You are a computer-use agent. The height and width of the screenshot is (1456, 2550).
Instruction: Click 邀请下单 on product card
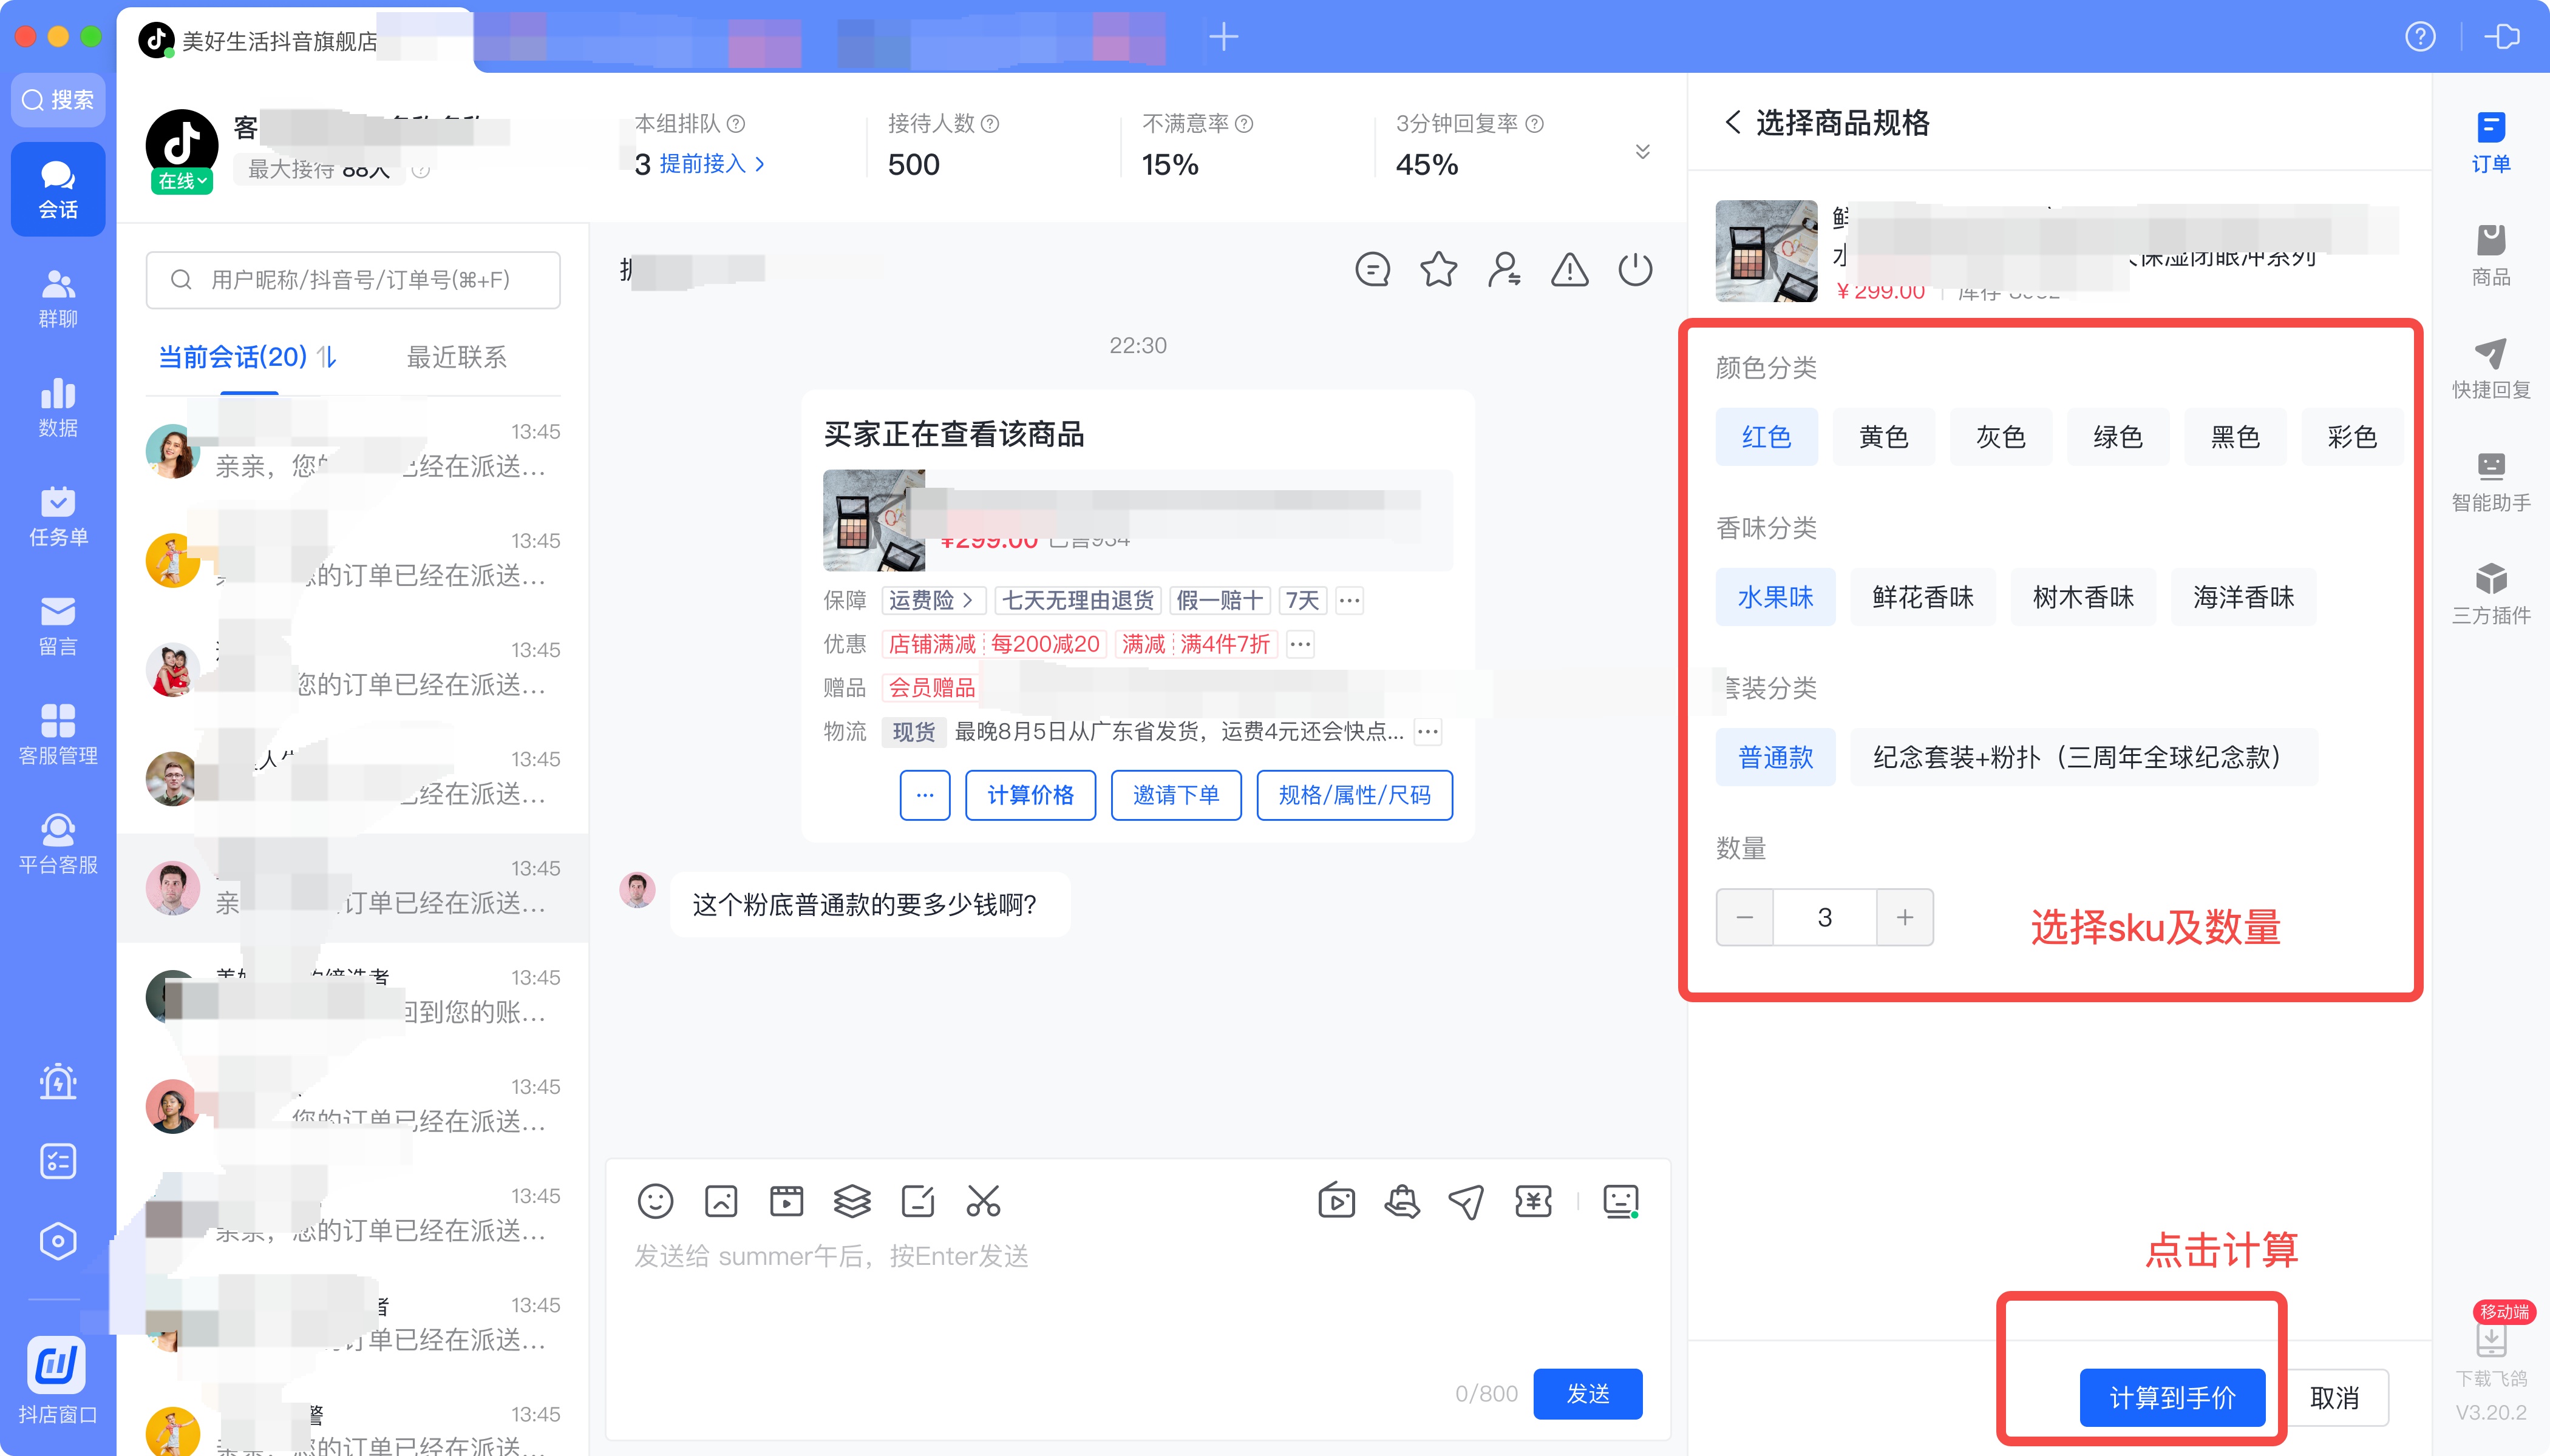tap(1176, 795)
